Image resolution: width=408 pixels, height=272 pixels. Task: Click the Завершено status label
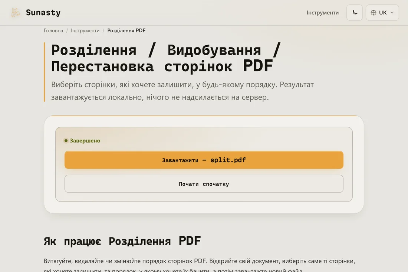point(85,141)
